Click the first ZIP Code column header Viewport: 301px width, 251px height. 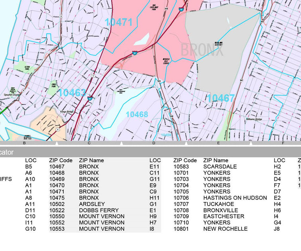tap(61, 160)
